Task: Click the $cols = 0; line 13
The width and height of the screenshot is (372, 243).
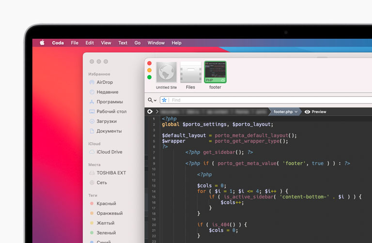Action: [x=212, y=185]
